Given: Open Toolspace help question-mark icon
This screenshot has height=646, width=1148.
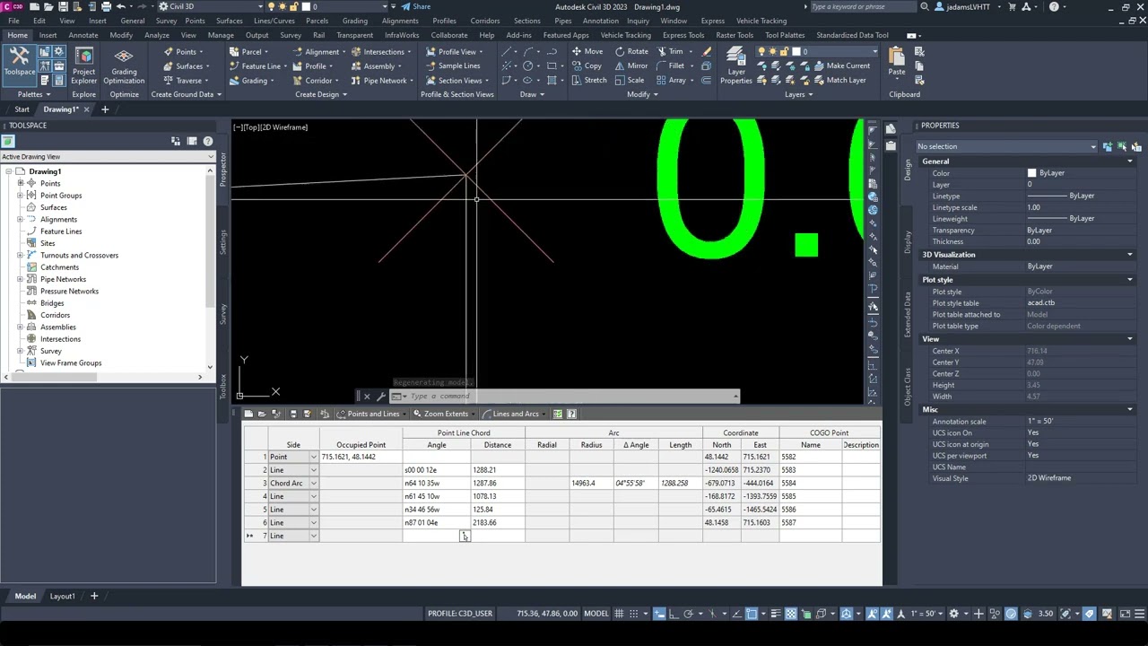Looking at the screenshot, I should 208,141.
